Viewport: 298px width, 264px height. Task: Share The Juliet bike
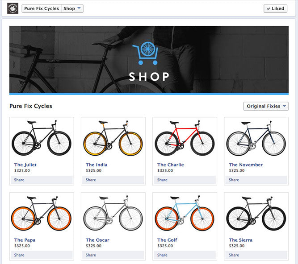click(x=19, y=180)
